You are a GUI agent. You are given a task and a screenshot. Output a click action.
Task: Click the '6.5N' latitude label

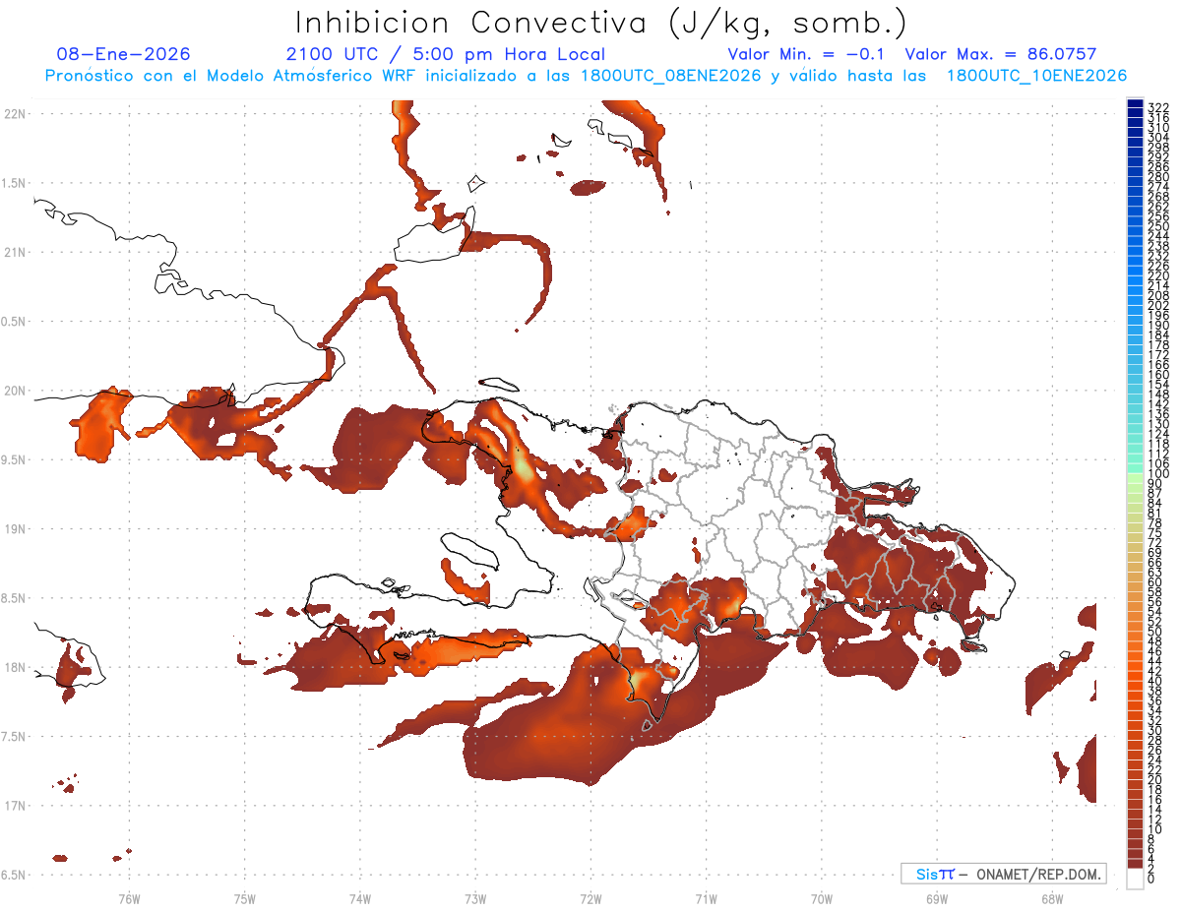click(15, 875)
